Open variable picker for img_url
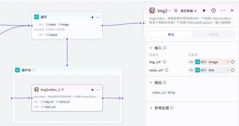 [x=233, y=62]
